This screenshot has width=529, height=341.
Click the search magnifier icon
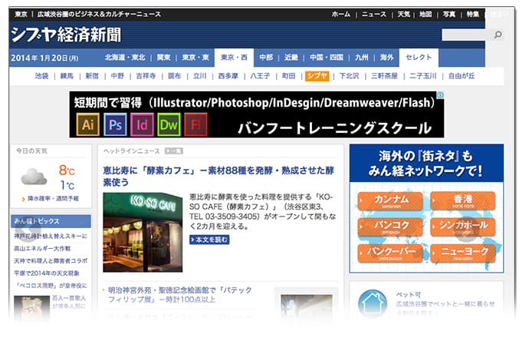point(498,35)
